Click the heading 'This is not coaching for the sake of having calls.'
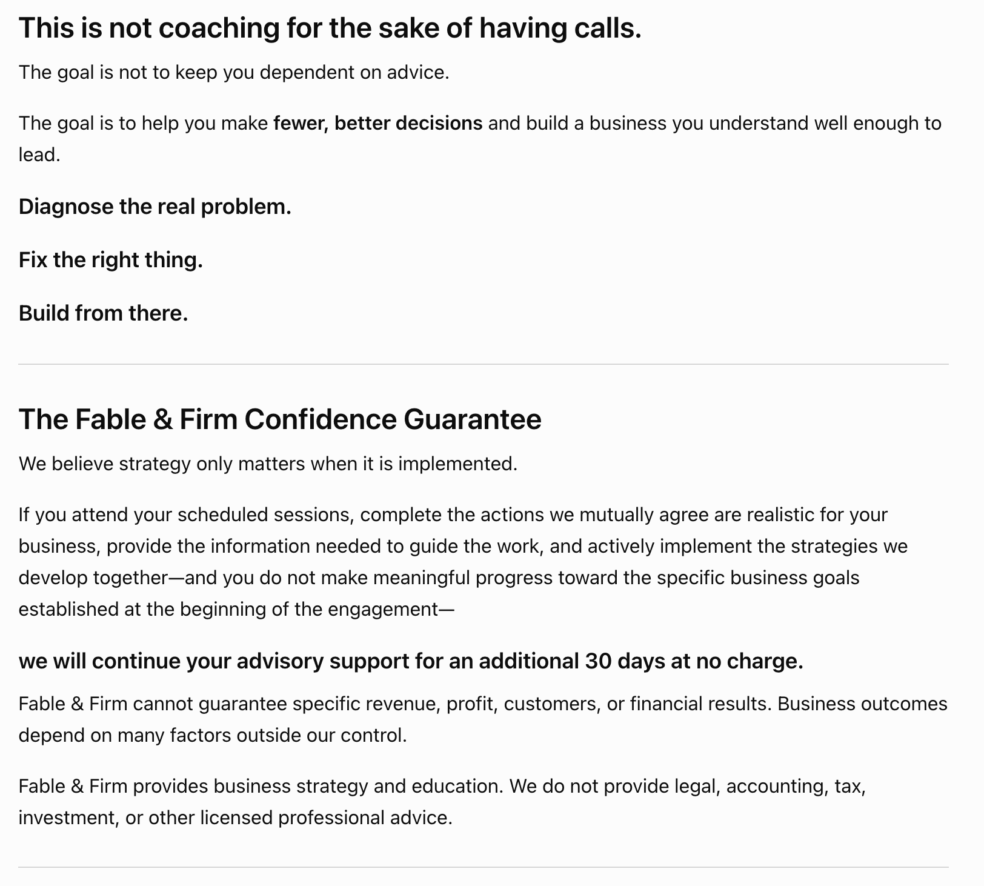The width and height of the screenshot is (984, 886). point(330,28)
